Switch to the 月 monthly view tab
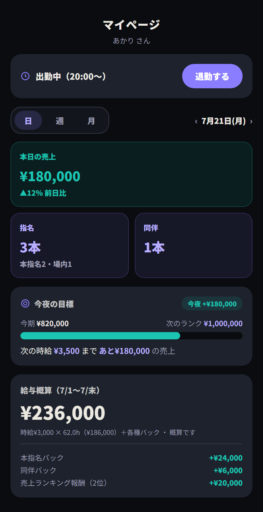Viewport: 263px width, 512px height. click(x=91, y=120)
